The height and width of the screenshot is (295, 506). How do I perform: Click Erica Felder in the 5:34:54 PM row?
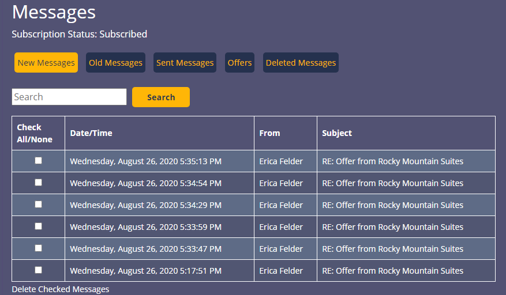(281, 183)
